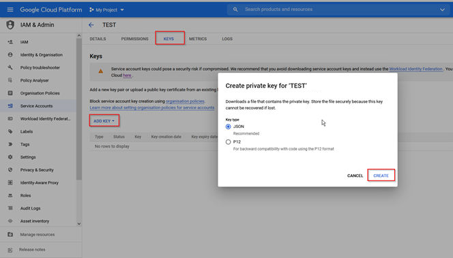
Task: Open the My Project selector dropdown
Action: [107, 10]
